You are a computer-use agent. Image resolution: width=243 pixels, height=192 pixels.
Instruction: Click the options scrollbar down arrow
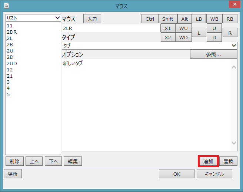(x=234, y=143)
